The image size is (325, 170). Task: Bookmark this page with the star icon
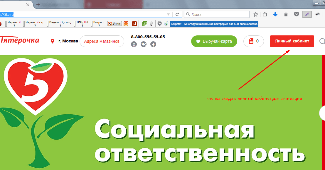pyautogui.click(x=255, y=14)
